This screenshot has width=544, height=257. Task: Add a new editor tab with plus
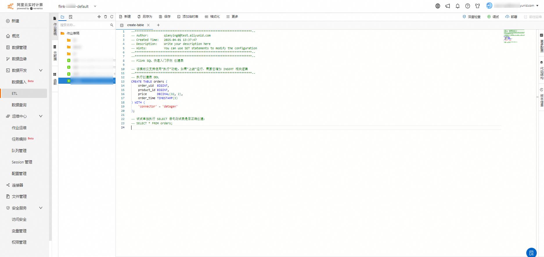coord(158,25)
